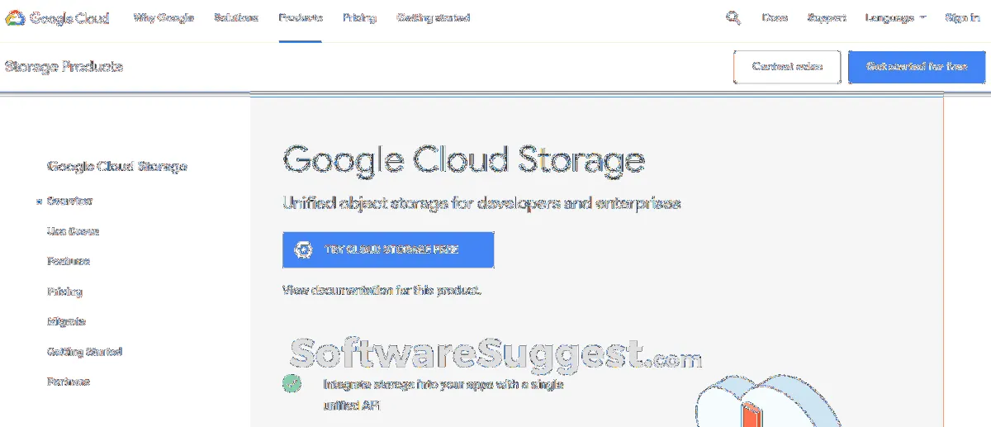Open the Docs link in the header
This screenshot has width=991, height=427.
point(775,18)
